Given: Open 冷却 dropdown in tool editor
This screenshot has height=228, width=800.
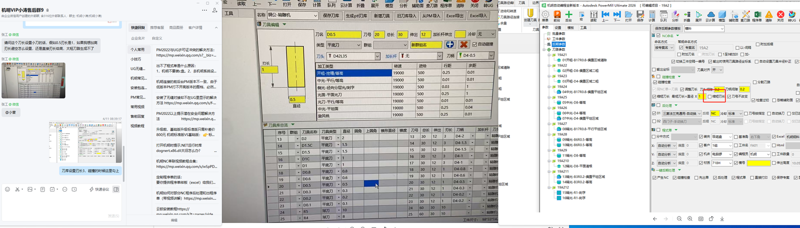Looking at the screenshot, I should tap(486, 34).
